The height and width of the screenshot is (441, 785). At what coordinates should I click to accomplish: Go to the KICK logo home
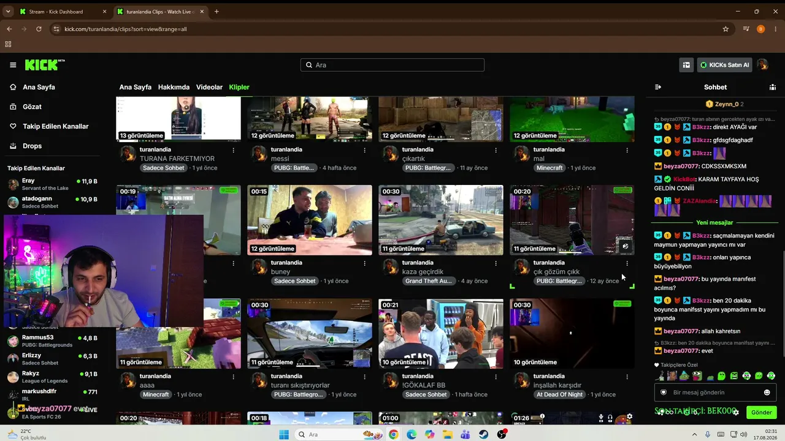[x=44, y=64]
